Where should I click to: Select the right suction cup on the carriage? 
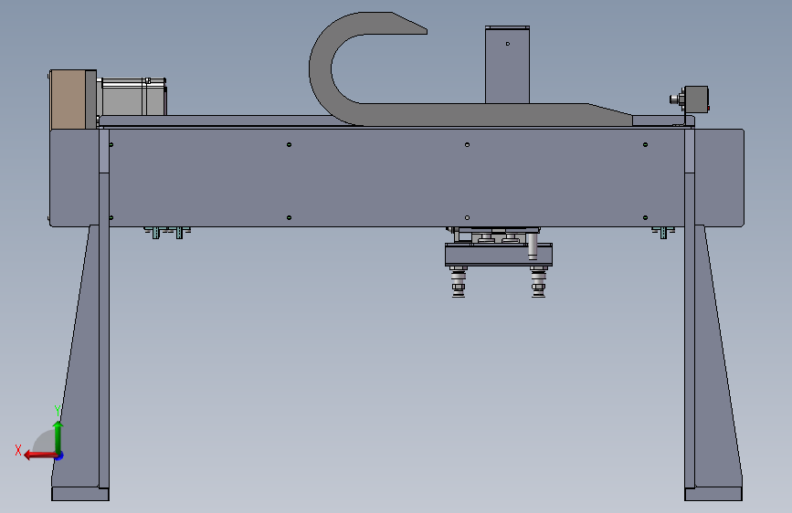coord(538,283)
